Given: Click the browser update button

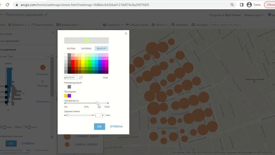Looking at the screenshot, I should click(270, 5).
